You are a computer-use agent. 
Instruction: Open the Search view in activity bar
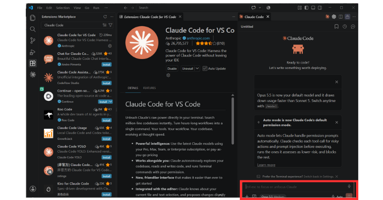coord(32,29)
